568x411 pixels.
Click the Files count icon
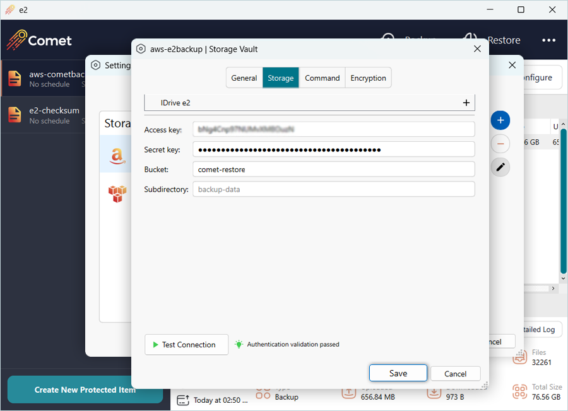(520, 357)
